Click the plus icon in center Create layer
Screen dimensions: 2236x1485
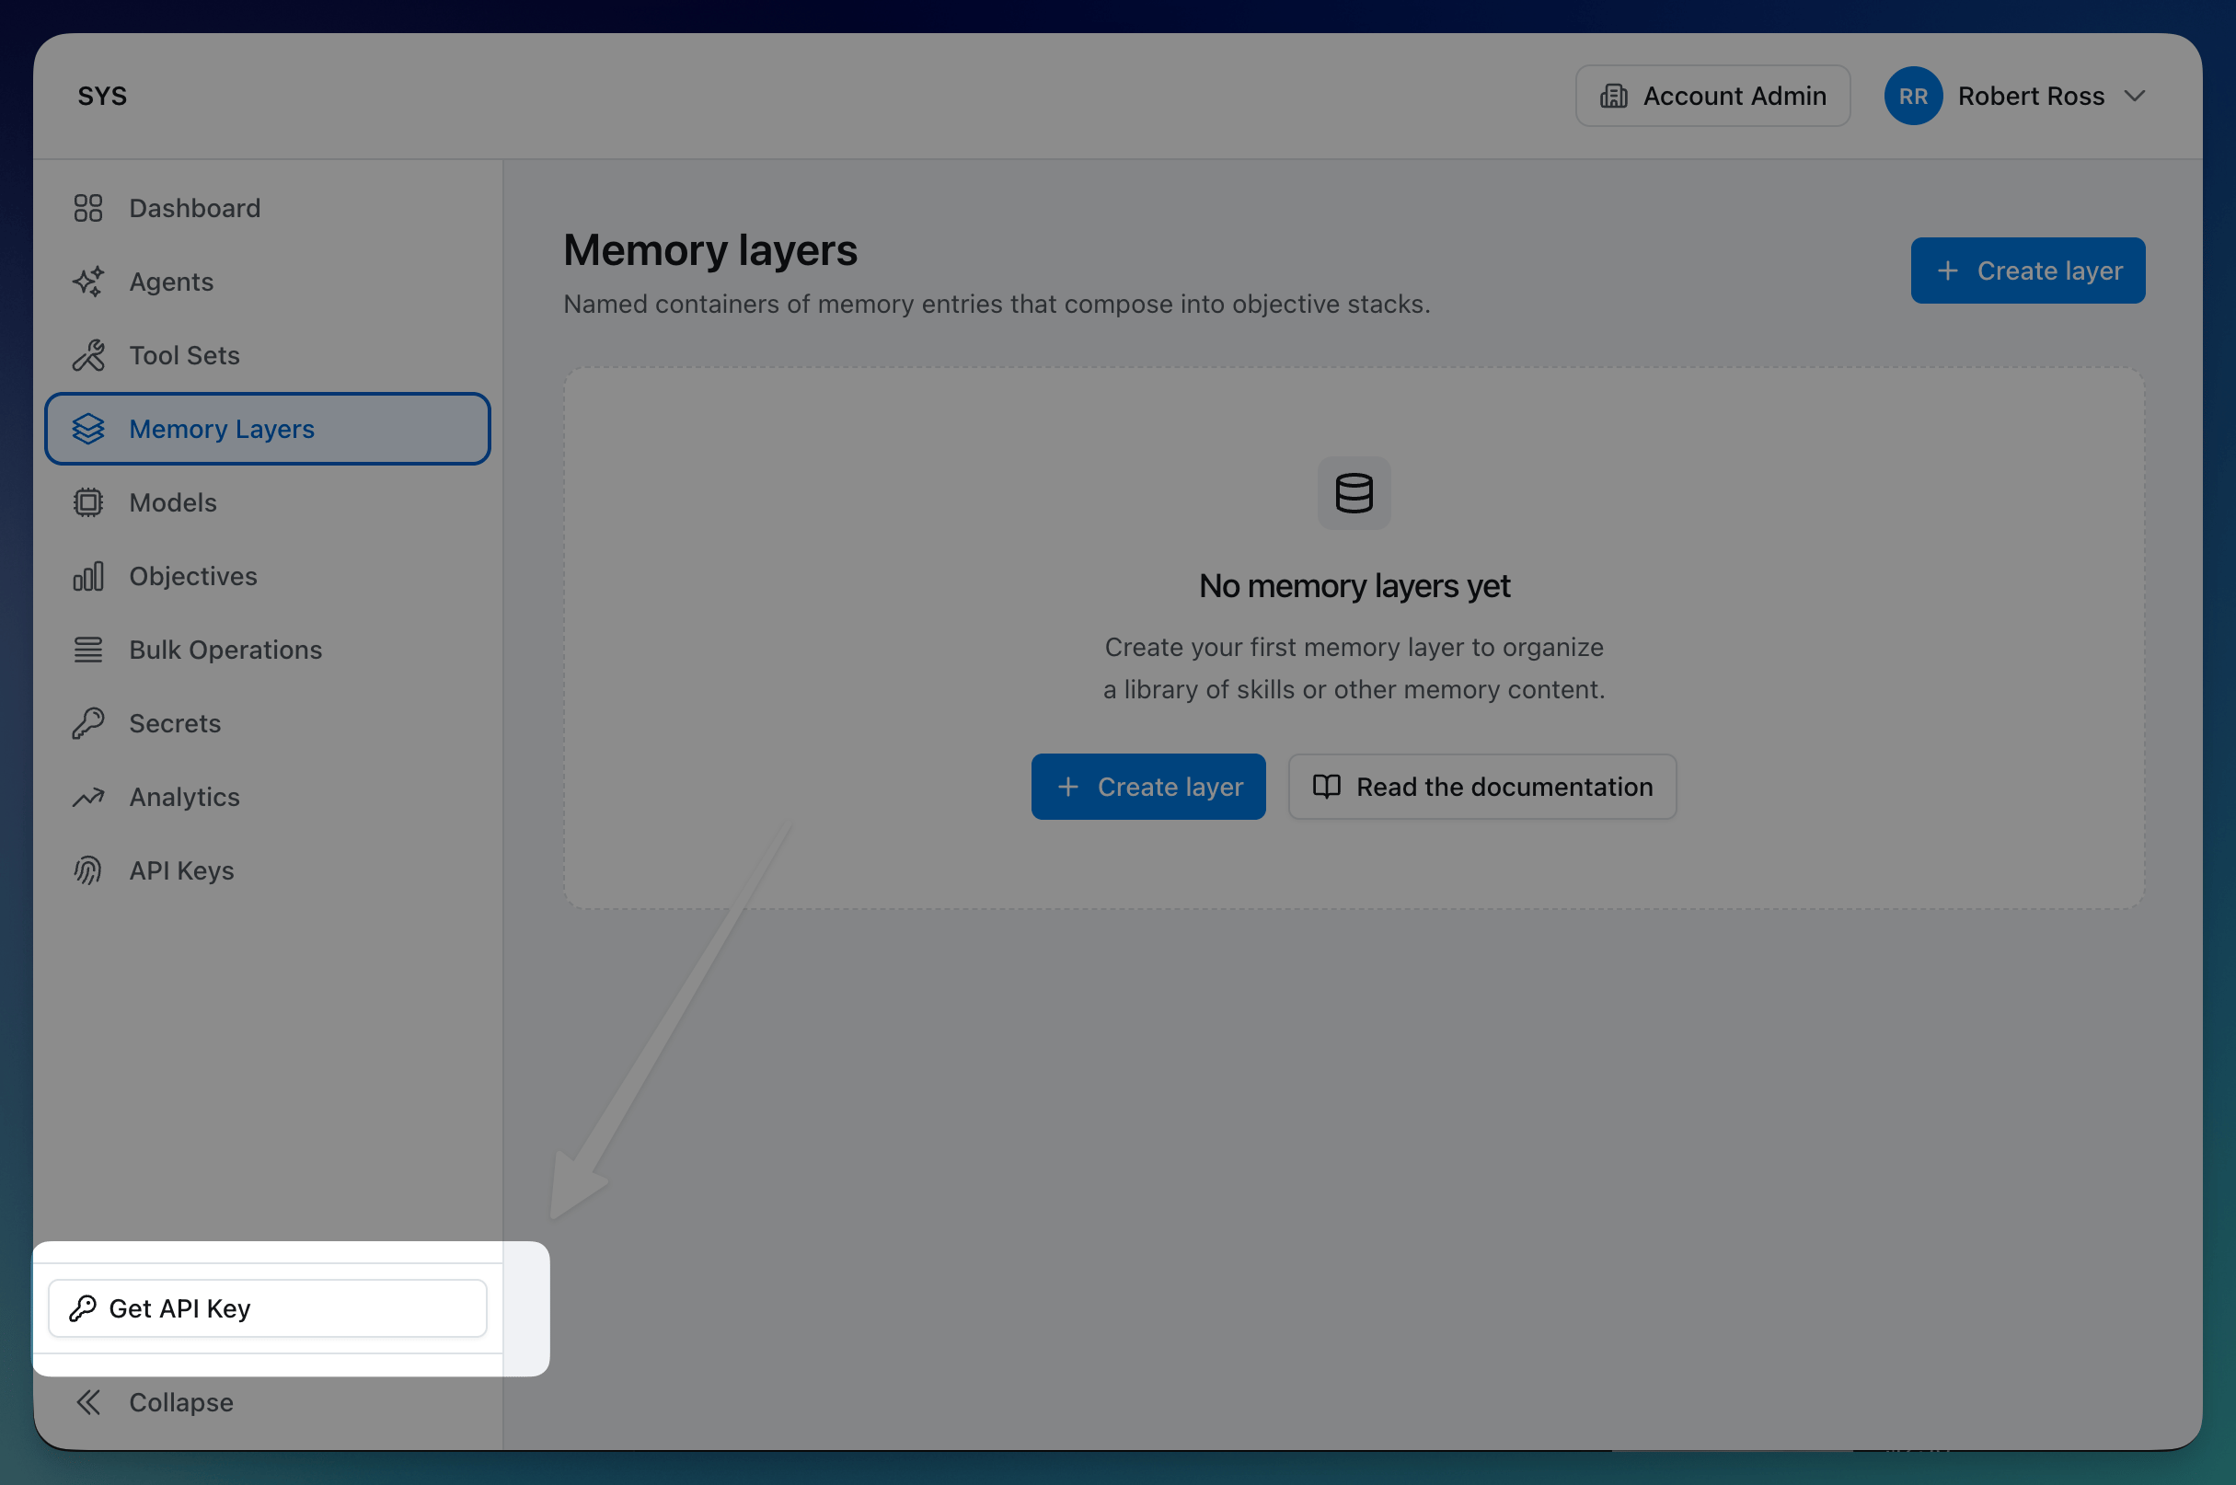pos(1068,787)
